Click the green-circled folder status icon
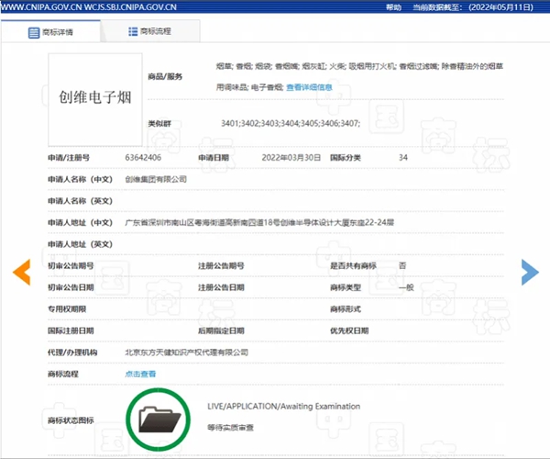 pos(157,420)
